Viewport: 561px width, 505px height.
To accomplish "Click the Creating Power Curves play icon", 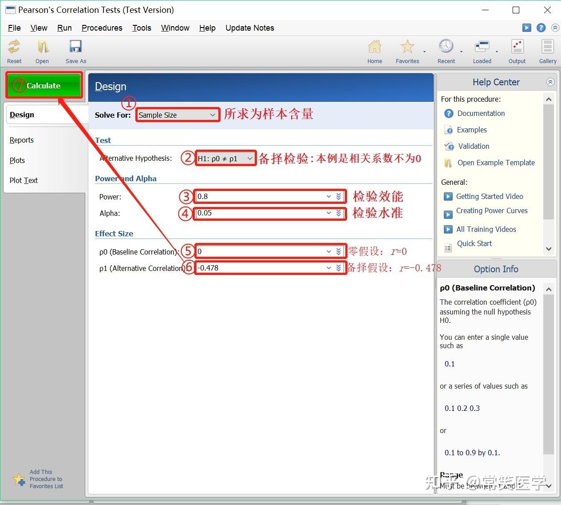I will [x=448, y=215].
